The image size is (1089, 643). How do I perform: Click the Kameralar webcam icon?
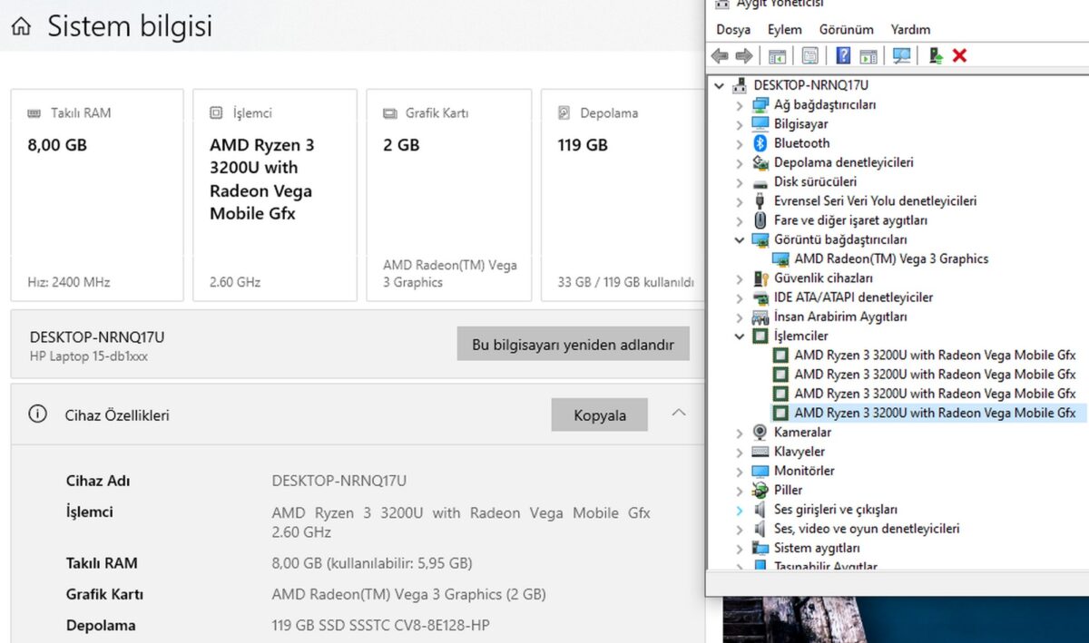pyautogui.click(x=760, y=433)
